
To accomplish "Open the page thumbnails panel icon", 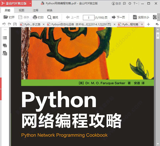I will pos(5,45).
